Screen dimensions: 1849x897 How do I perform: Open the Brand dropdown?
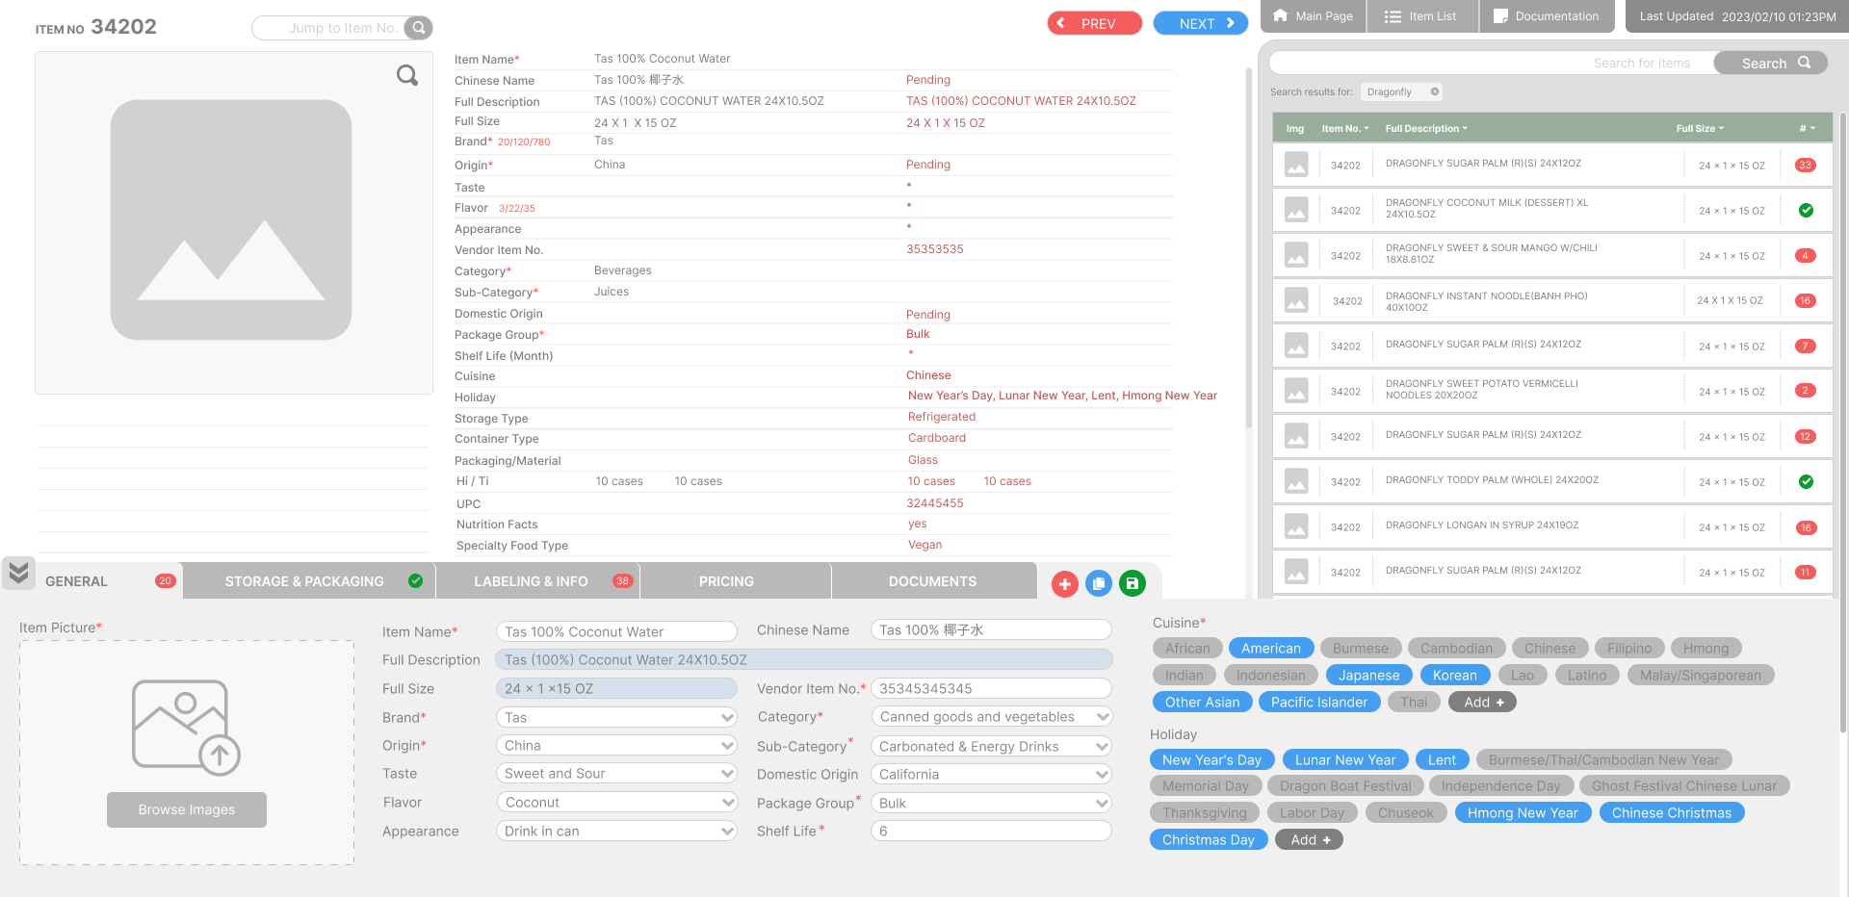coord(616,718)
